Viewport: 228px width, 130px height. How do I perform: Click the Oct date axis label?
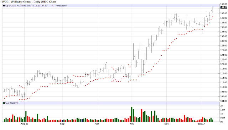[x=97, y=124]
